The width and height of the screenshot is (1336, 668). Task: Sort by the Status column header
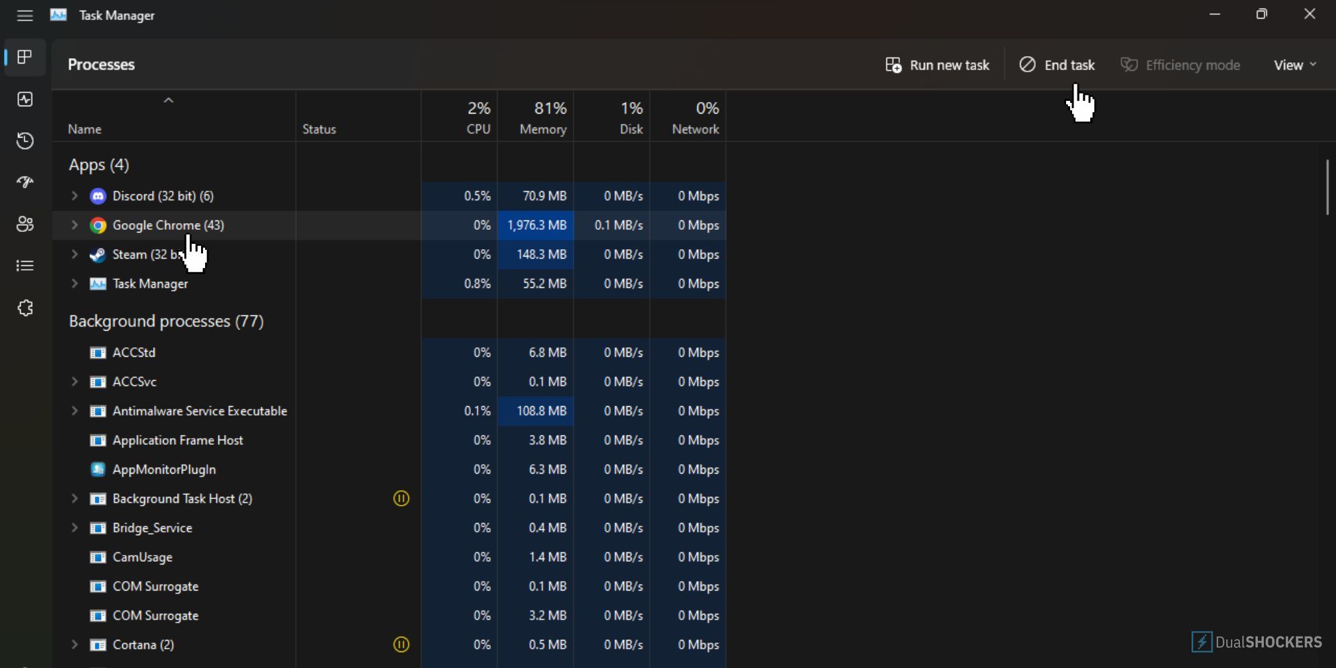(358, 116)
